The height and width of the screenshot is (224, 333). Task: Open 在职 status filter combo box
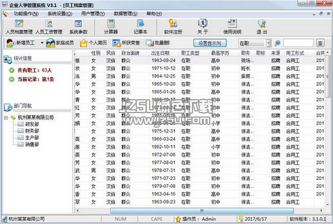[x=255, y=43]
